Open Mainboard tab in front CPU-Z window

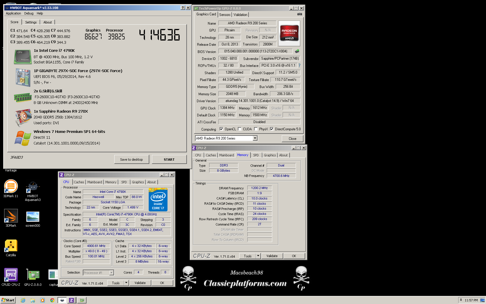(95, 182)
